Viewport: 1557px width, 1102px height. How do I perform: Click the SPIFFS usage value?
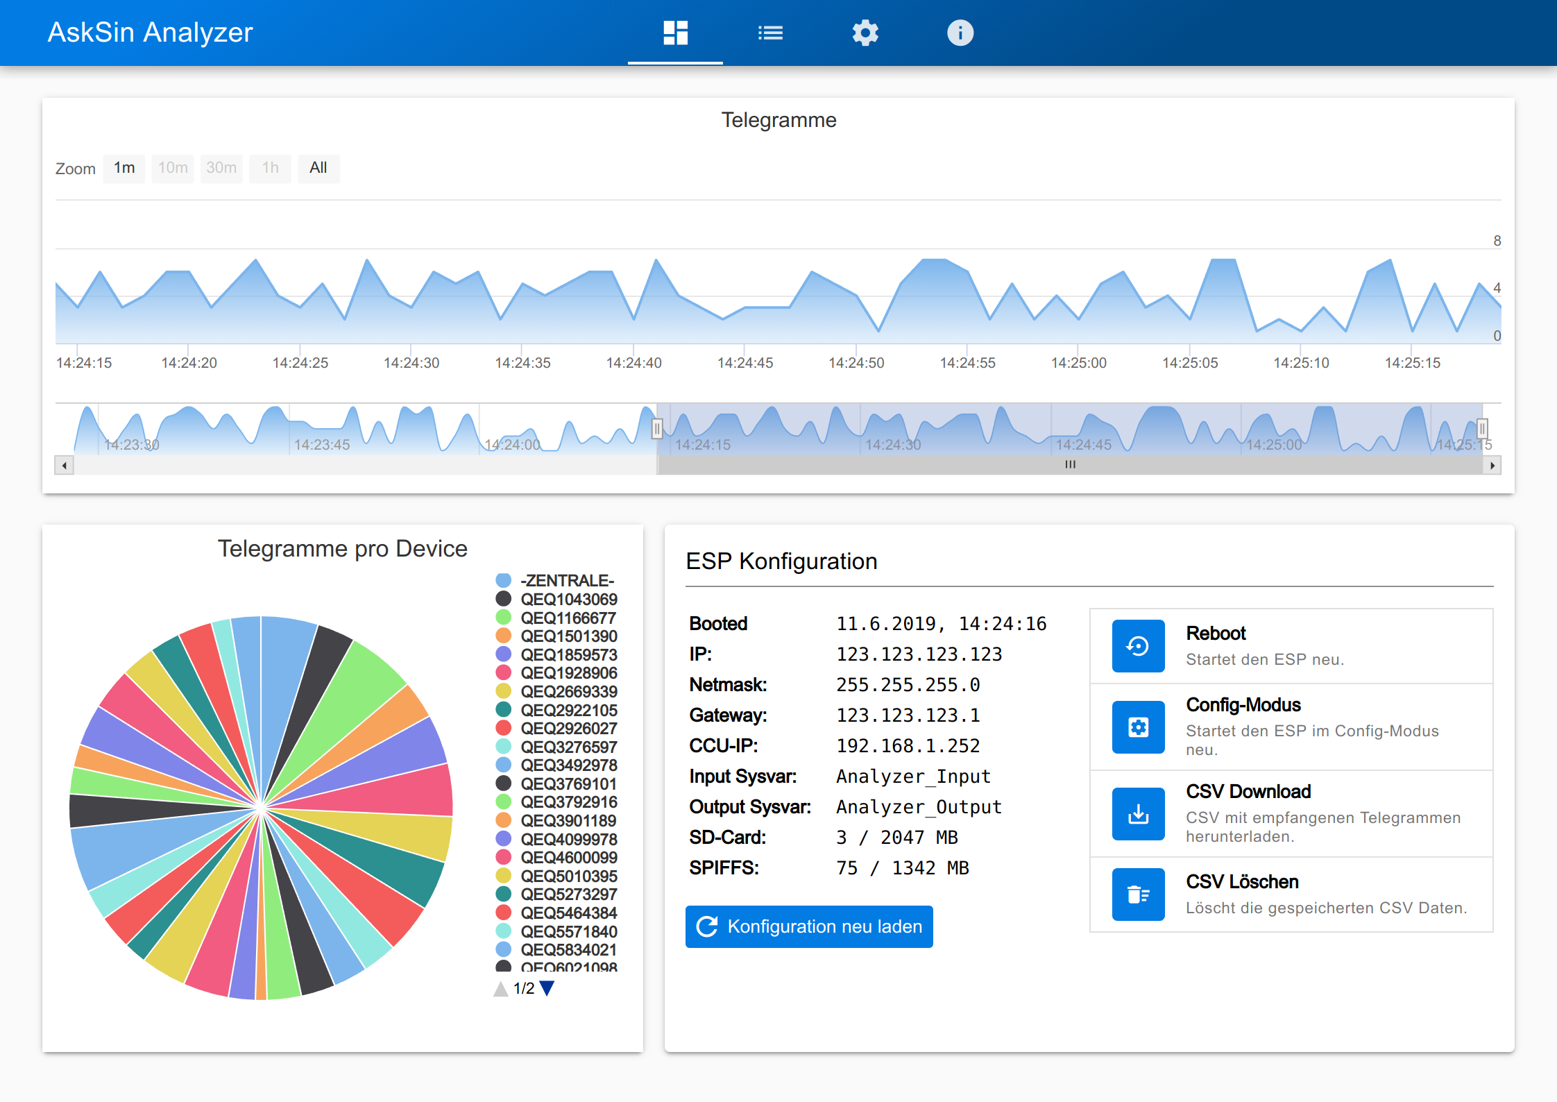pyautogui.click(x=902, y=868)
